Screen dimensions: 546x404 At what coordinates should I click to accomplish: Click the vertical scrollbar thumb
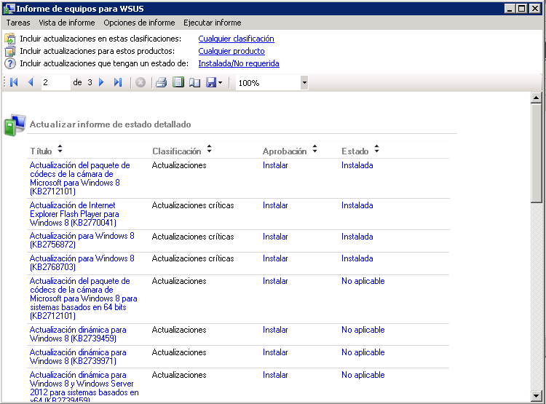coord(537,153)
